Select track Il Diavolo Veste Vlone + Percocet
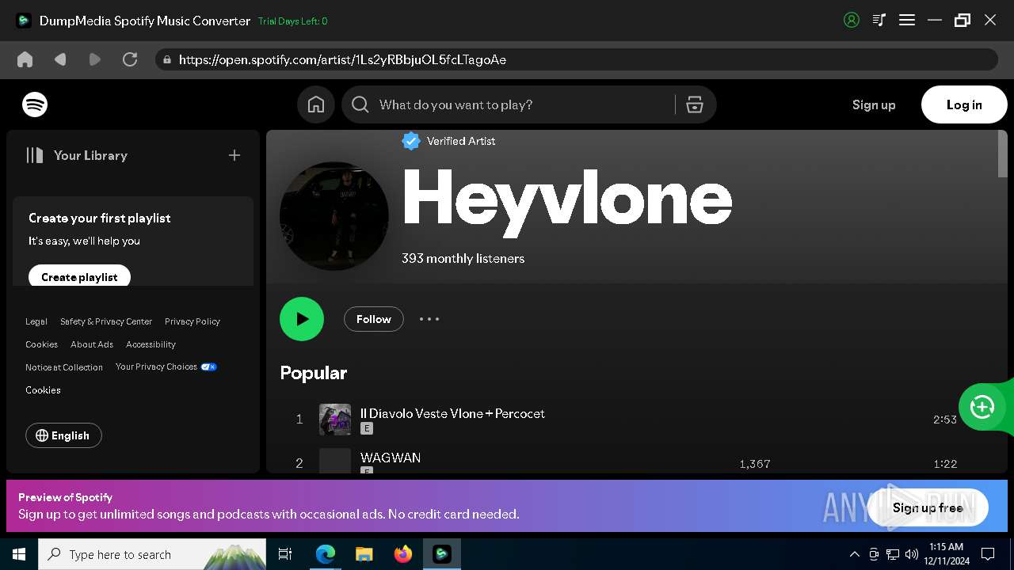Image resolution: width=1014 pixels, height=570 pixels. (x=452, y=413)
